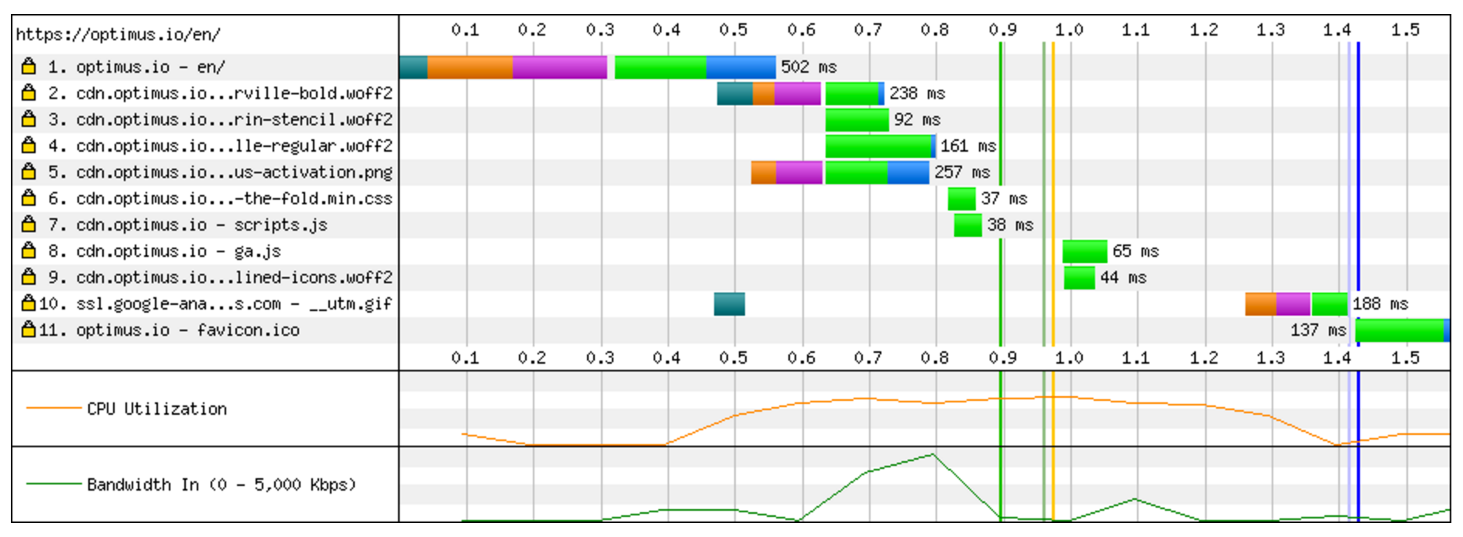This screenshot has height=537, width=1463.
Task: Click the orange DNS segment of __utm.gif
Action: [1260, 304]
